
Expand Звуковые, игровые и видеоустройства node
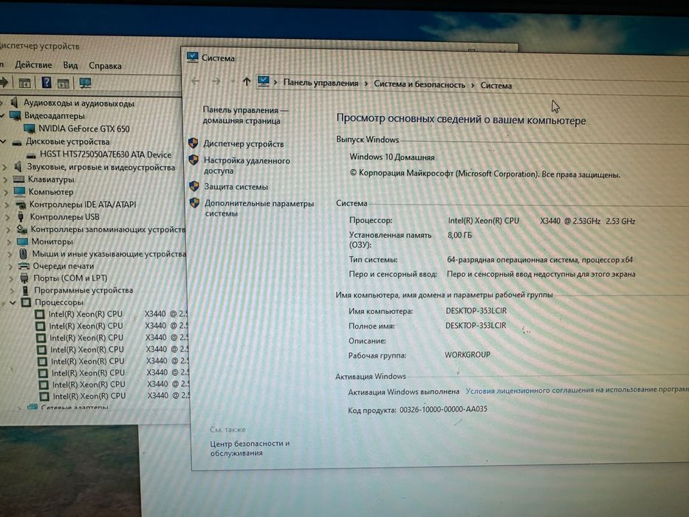[x=5, y=167]
